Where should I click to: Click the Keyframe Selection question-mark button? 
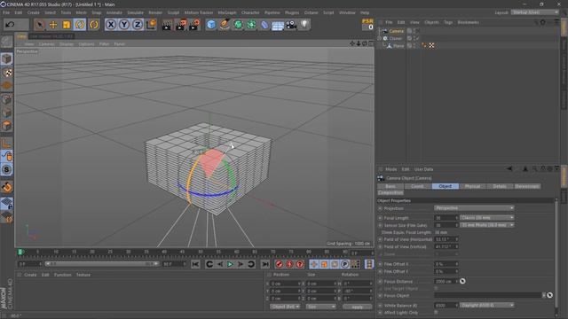300,264
